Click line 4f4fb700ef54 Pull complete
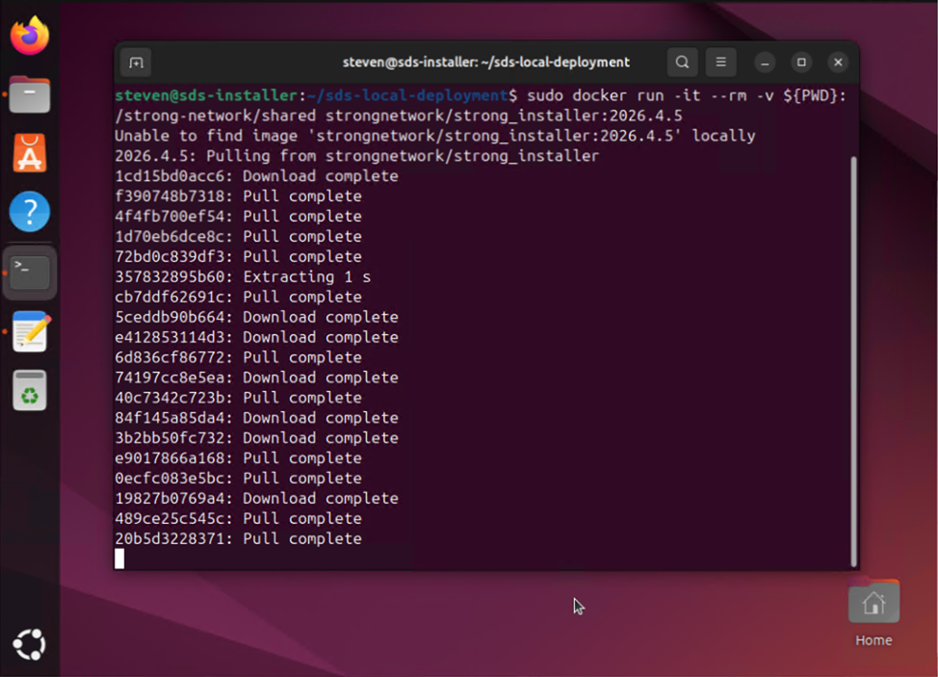This screenshot has height=677, width=938. (x=238, y=217)
